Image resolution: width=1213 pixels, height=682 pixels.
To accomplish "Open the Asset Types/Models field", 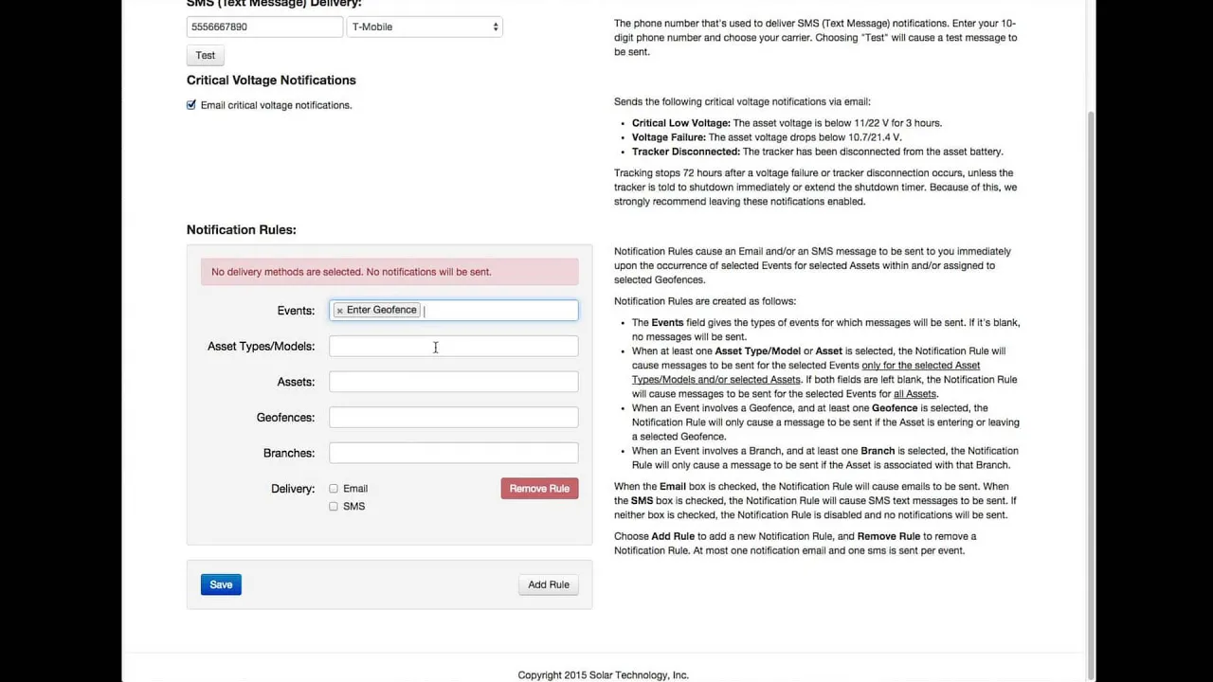I will (453, 346).
